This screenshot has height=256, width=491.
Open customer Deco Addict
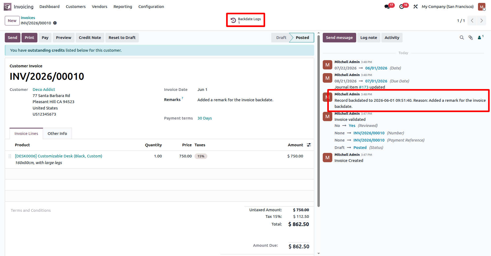pyautogui.click(x=44, y=90)
